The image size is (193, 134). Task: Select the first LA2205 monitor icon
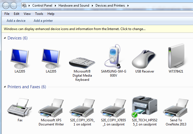coord(20,58)
